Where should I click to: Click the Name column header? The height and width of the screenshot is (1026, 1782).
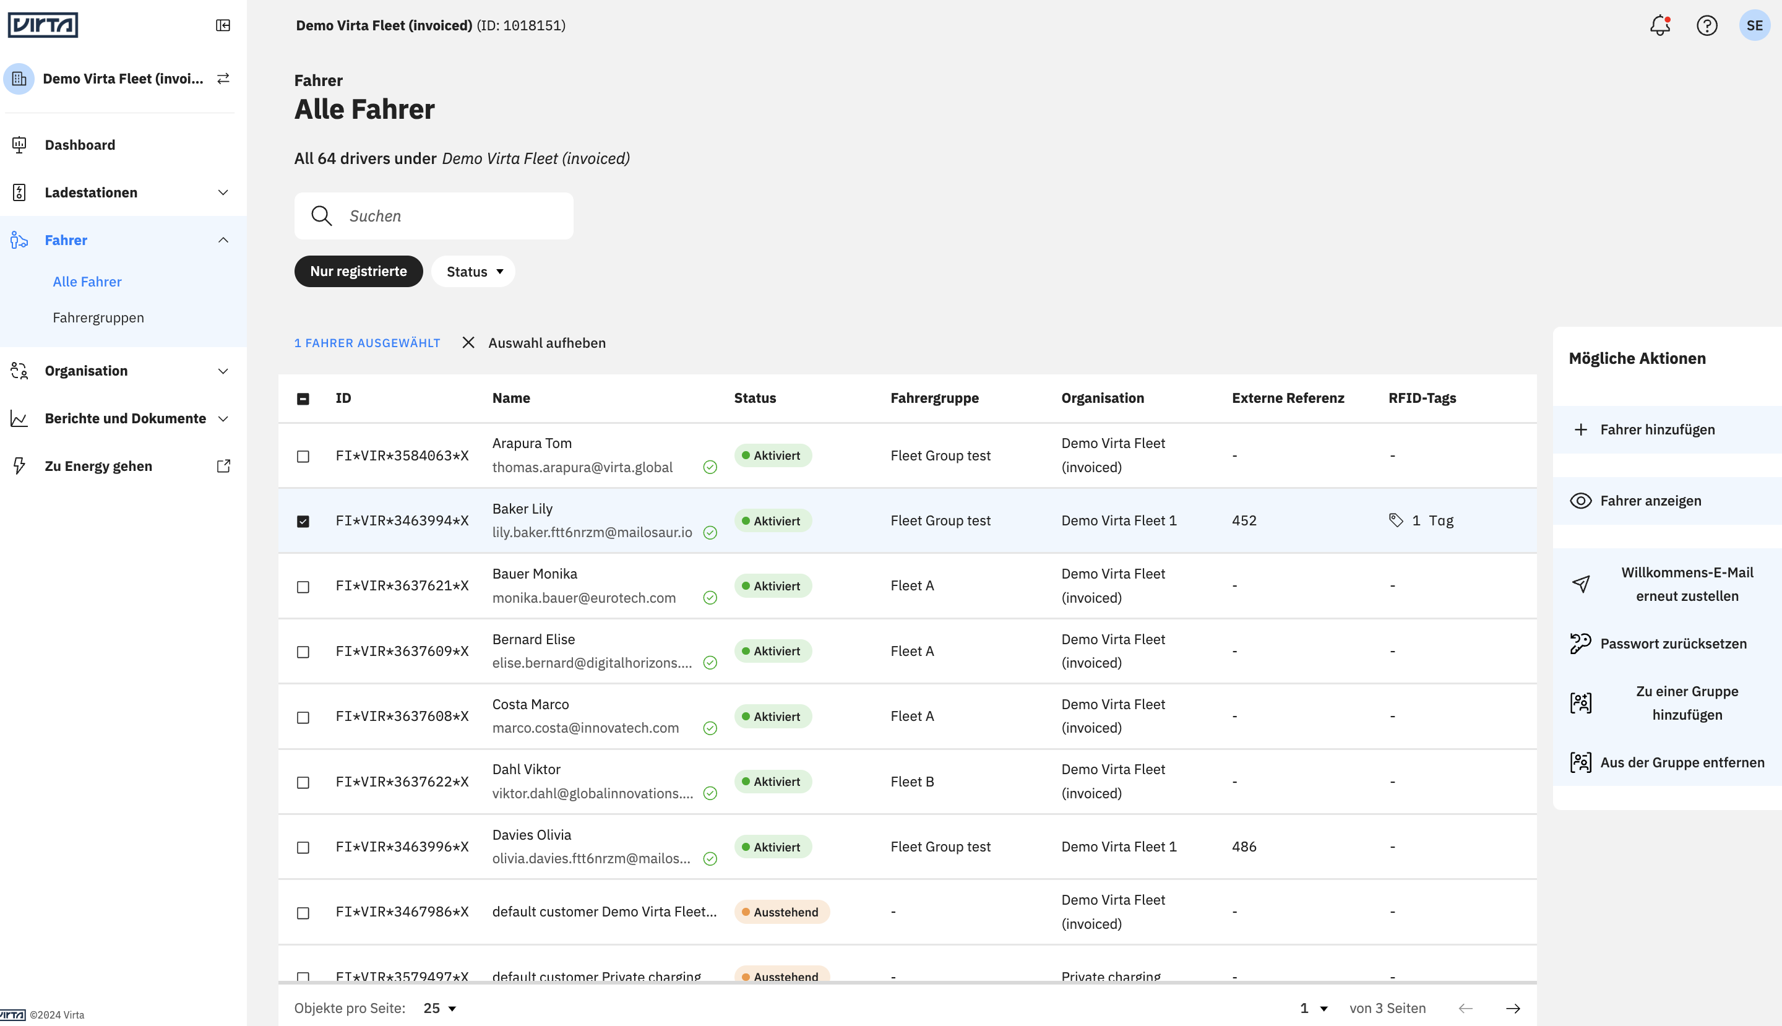(x=511, y=397)
